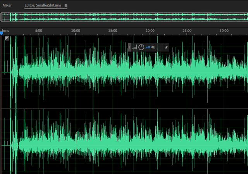Switch to the Mixer tab
This screenshot has height=174, width=248.
click(x=7, y=5)
